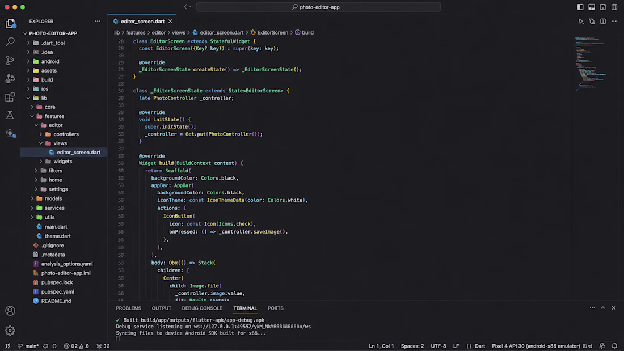
Task: Switch to the PROBLEMS tab
Action: pos(129,308)
